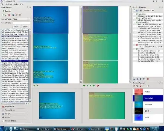Screen dimensions: 164x131
Task: Click the New Song icon in Media Manager
Action: click(3, 15)
